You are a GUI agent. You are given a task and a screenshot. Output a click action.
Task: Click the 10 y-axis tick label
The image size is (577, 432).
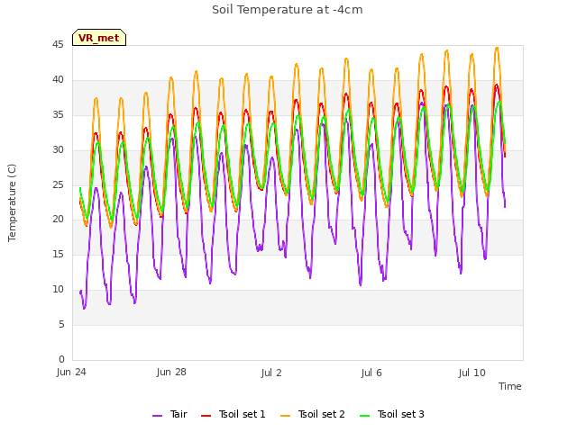(x=58, y=290)
